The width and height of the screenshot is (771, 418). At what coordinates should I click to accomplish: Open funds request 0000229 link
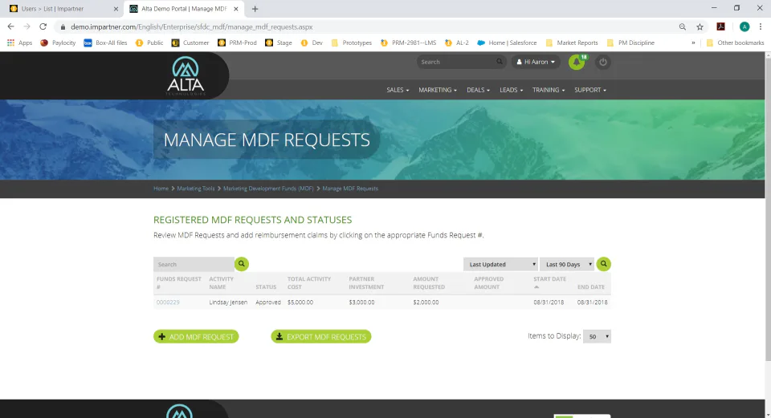(168, 302)
